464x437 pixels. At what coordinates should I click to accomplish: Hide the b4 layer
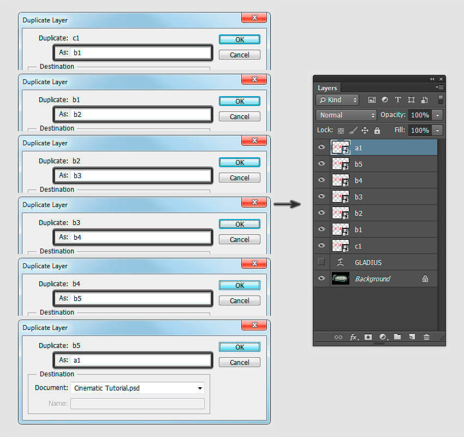(x=322, y=180)
